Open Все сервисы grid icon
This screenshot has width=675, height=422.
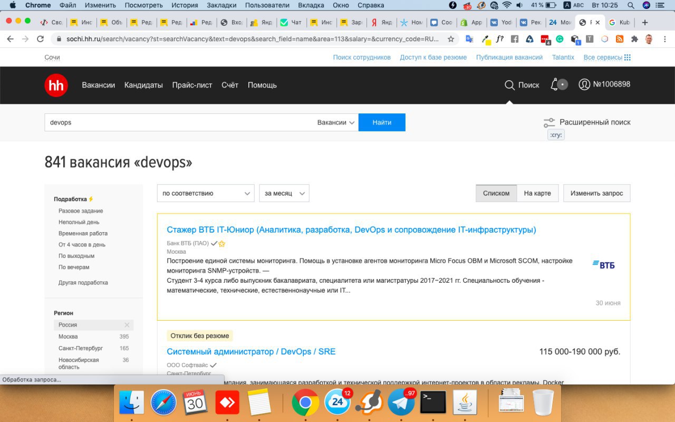pyautogui.click(x=627, y=57)
